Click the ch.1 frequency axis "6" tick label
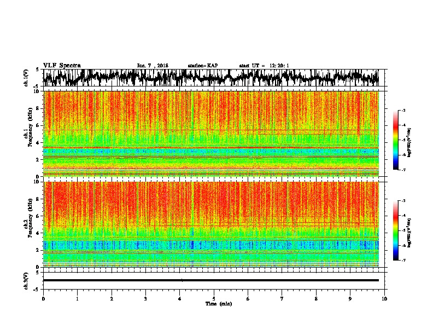433x335 pixels. (x=38, y=125)
